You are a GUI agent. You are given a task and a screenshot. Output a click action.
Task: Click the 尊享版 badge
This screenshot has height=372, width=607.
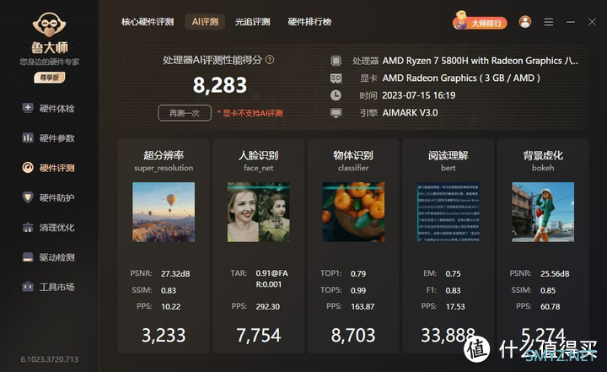coord(50,78)
